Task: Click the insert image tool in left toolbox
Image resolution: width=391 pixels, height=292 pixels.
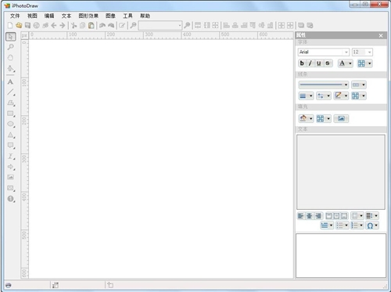Action: 10,177
